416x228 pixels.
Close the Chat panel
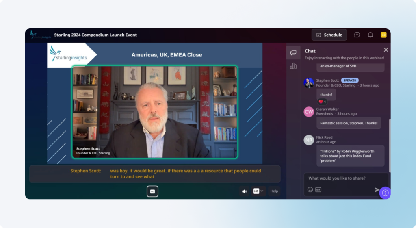[386, 50]
